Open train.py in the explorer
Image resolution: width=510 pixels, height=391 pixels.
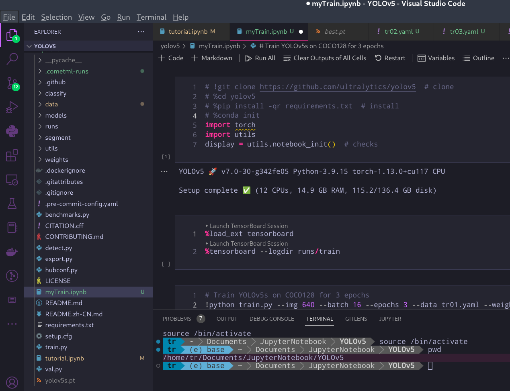(88, 347)
